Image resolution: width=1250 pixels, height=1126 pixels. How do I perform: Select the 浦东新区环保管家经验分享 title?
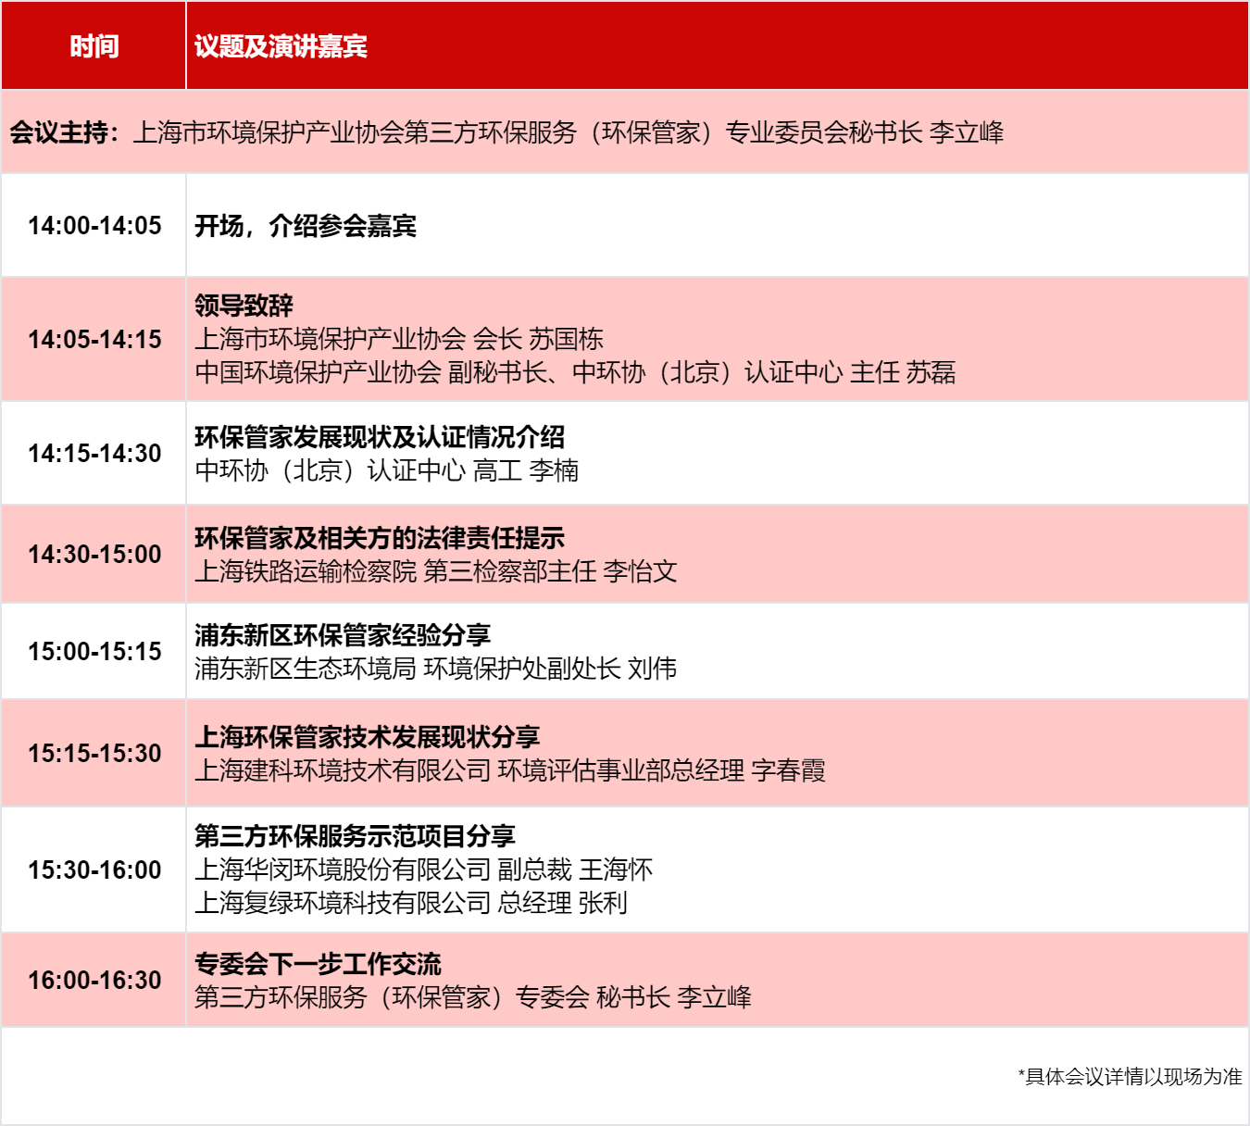(x=343, y=635)
